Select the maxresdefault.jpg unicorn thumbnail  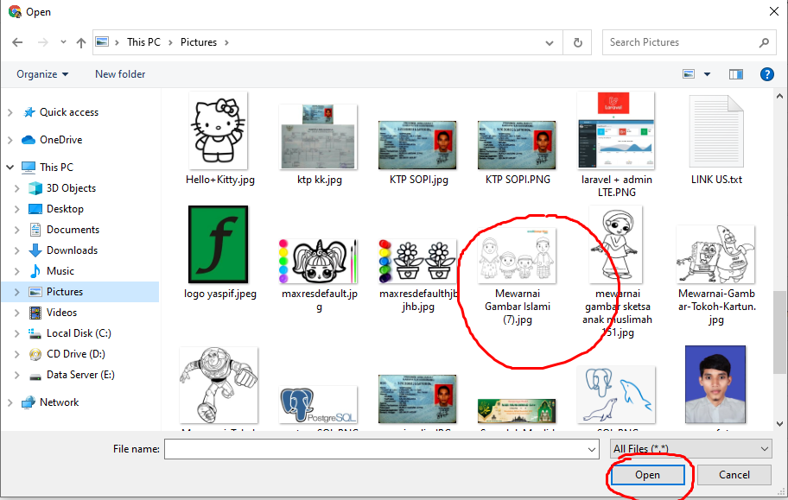tap(318, 262)
